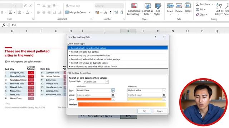The height and width of the screenshot is (128, 229).
Task: Apply Percent Style format
Action: pyautogui.click(x=105, y=12)
